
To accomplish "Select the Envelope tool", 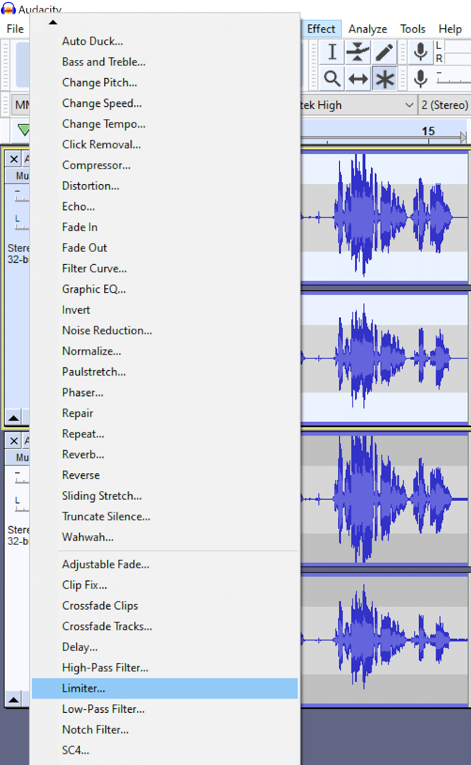I will click(358, 52).
